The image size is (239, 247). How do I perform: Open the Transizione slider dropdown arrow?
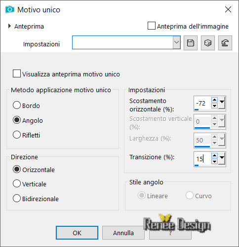(x=222, y=159)
